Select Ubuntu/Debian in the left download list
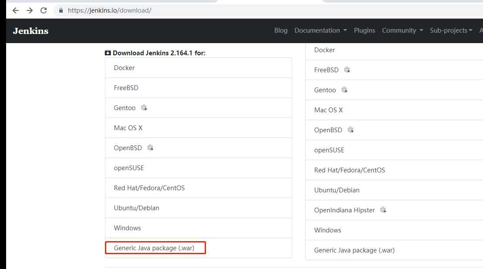This screenshot has height=269, width=483. pos(198,208)
